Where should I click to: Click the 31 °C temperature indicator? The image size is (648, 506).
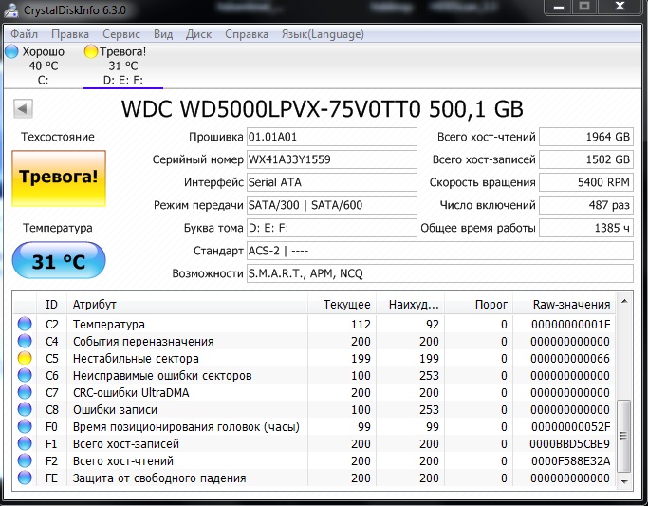(x=59, y=262)
